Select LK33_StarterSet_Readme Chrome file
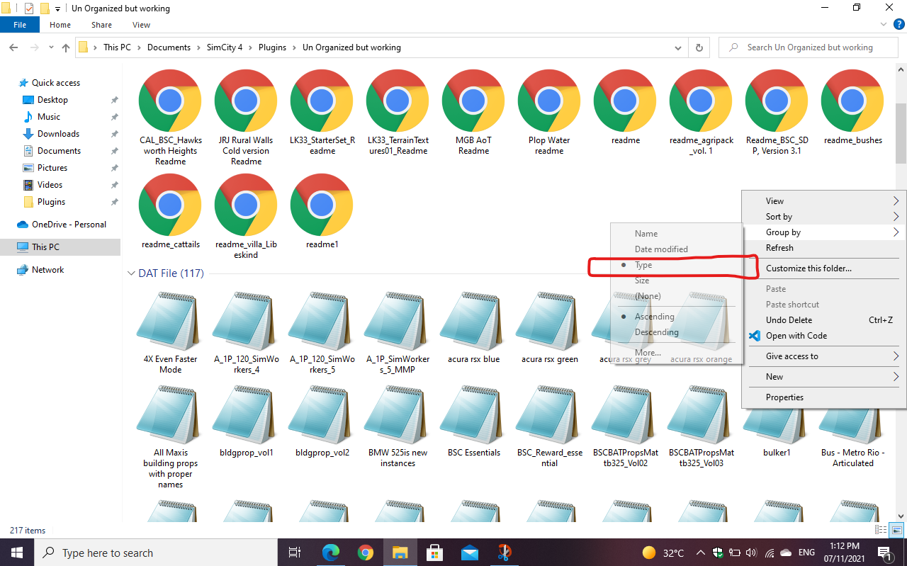This screenshot has width=907, height=566. (322, 112)
